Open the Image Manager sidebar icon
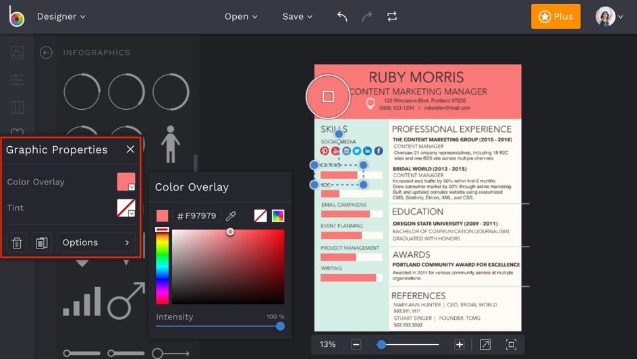 [x=17, y=53]
